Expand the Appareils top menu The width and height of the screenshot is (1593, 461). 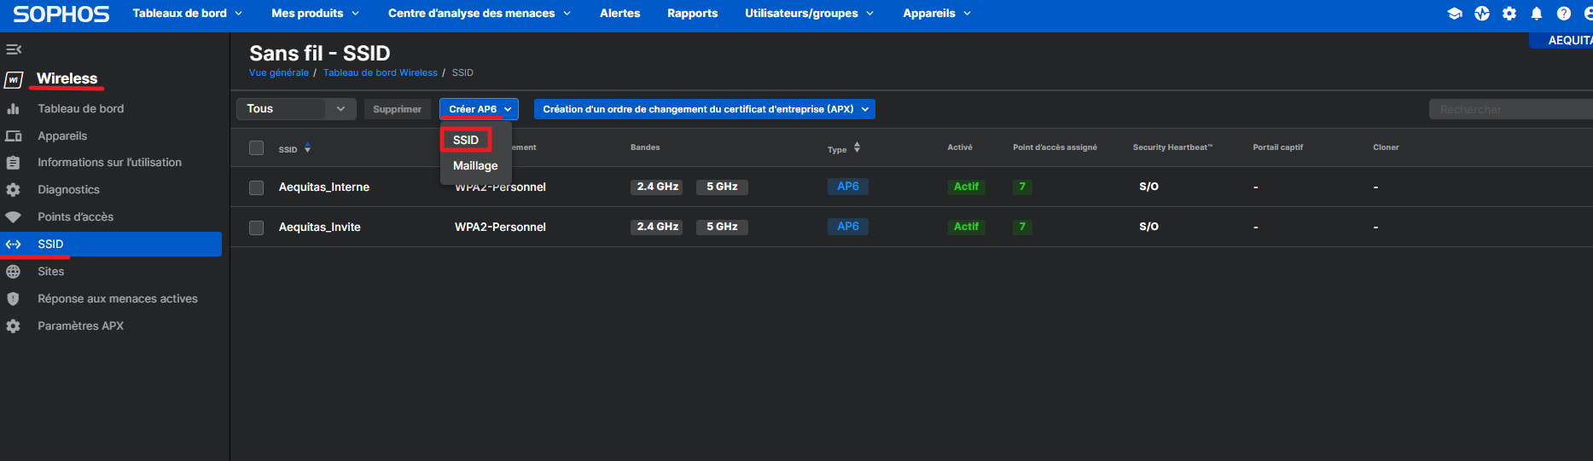pyautogui.click(x=938, y=14)
